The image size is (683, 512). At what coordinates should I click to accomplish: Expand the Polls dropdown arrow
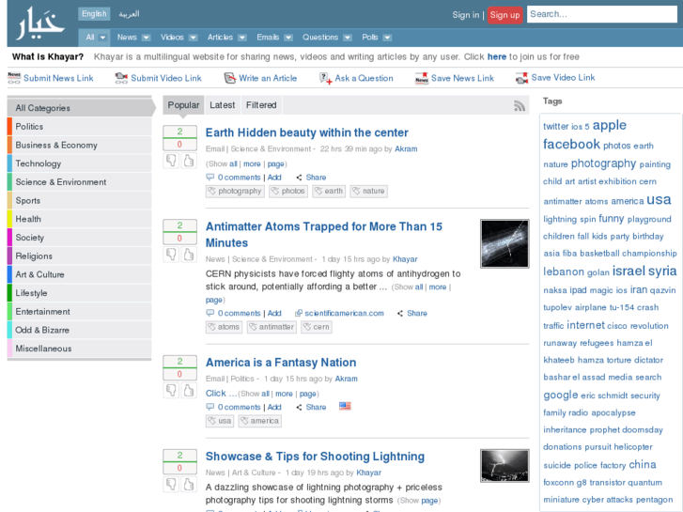[x=387, y=38]
